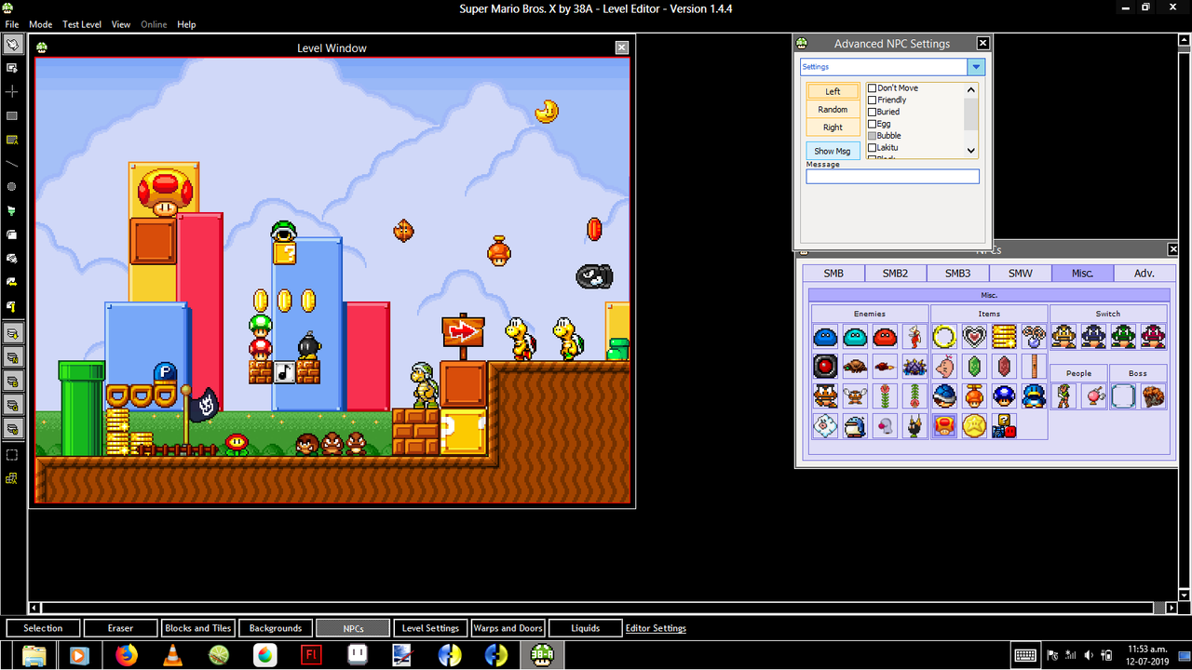Screen dimensions: 1192x670
Task: Select the highlighted mega mushroom item
Action: pyautogui.click(x=944, y=426)
